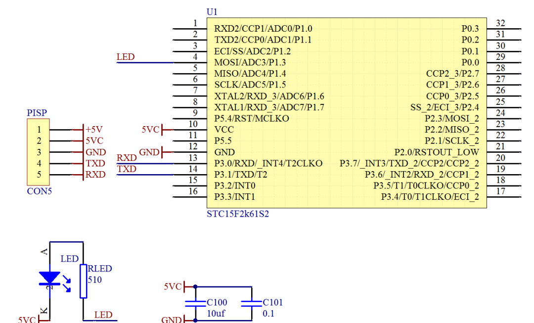
Task: Select the P2.0/RSTOUT_LOW pin name
Action: coord(437,152)
